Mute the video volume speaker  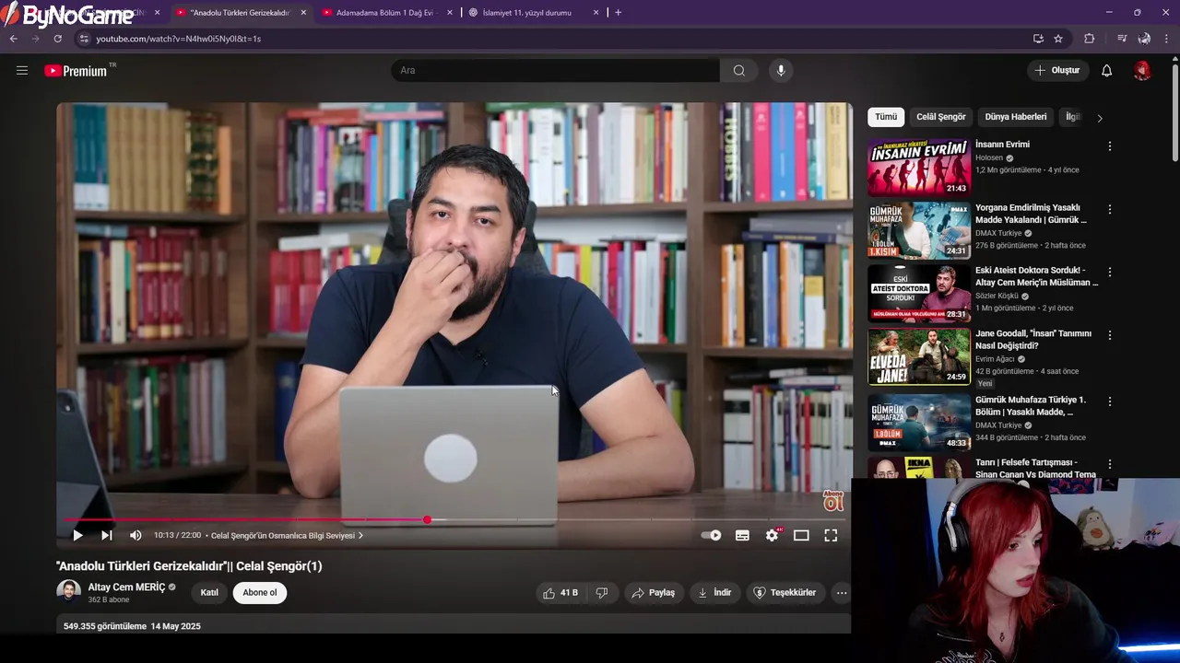[x=136, y=535]
